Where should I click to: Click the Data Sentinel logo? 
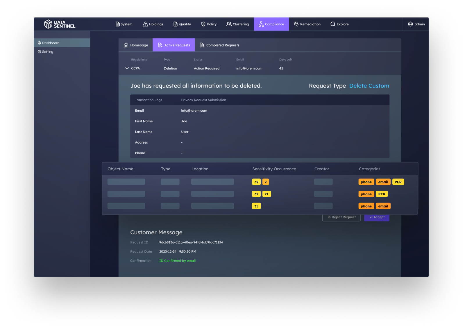[x=60, y=24]
